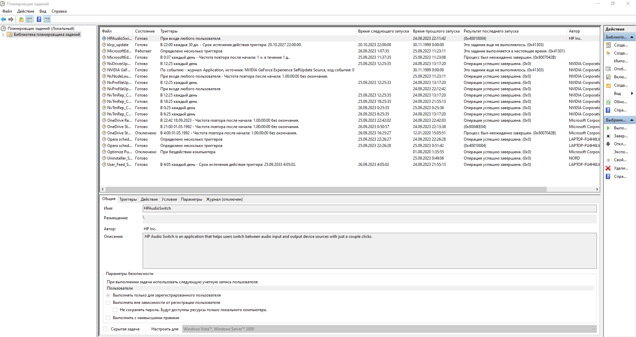The width and height of the screenshot is (636, 337).
Task: Switch to the Журнал (отключен) tab
Action: (224, 199)
